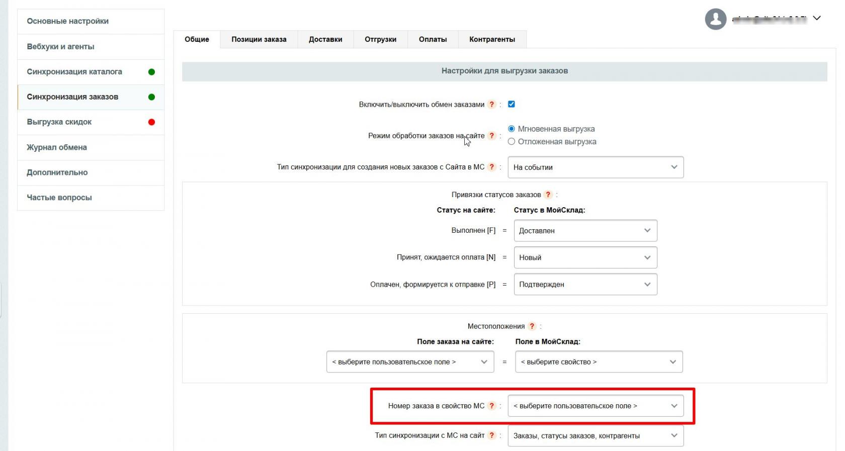Click Принят, ожидается оплата [N] label
This screenshot has height=451, width=845.
click(446, 257)
